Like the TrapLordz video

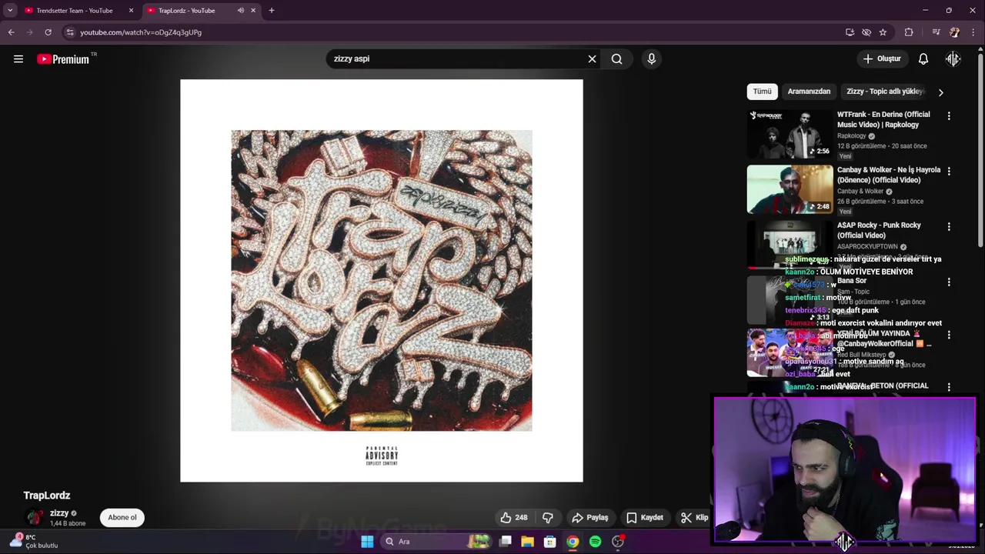tap(513, 518)
